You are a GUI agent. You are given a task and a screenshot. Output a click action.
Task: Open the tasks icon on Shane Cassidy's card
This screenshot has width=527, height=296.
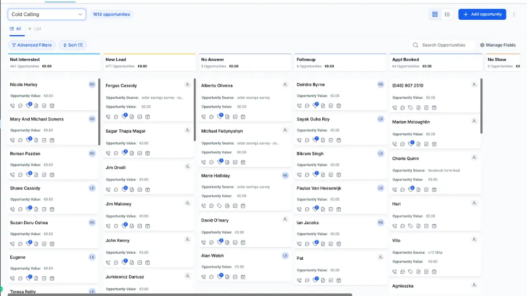(x=44, y=209)
